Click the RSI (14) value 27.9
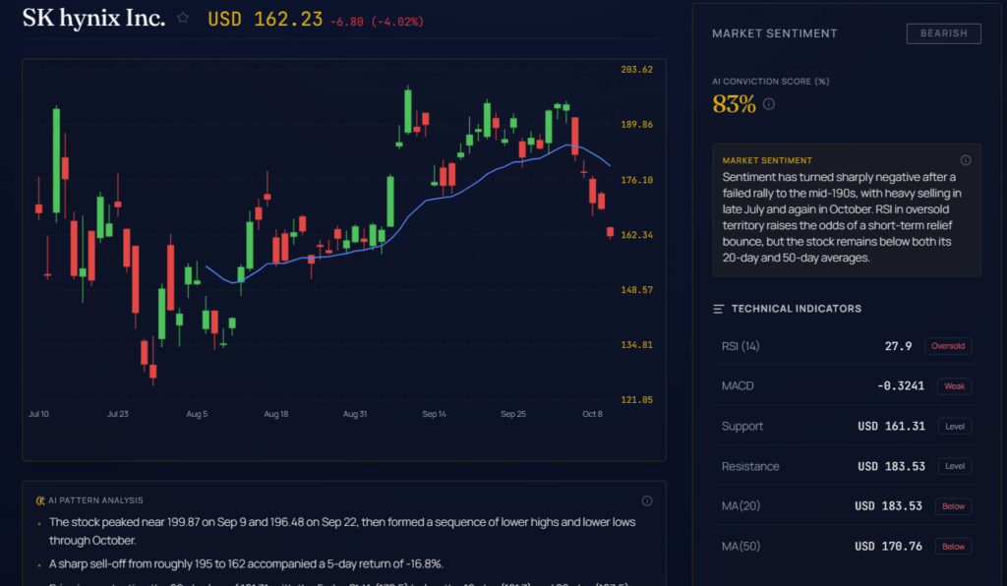This screenshot has width=1007, height=586. point(898,347)
